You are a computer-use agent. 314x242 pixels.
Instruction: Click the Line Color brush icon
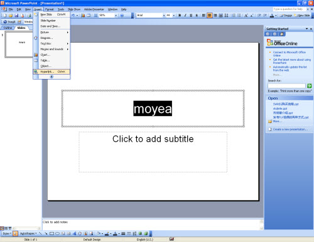[x=107, y=233]
